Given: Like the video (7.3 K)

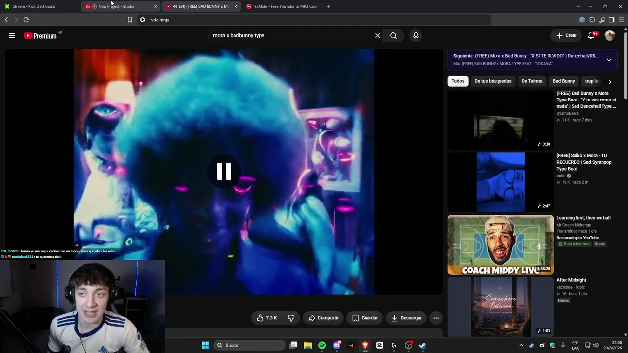Looking at the screenshot, I should 266,318.
